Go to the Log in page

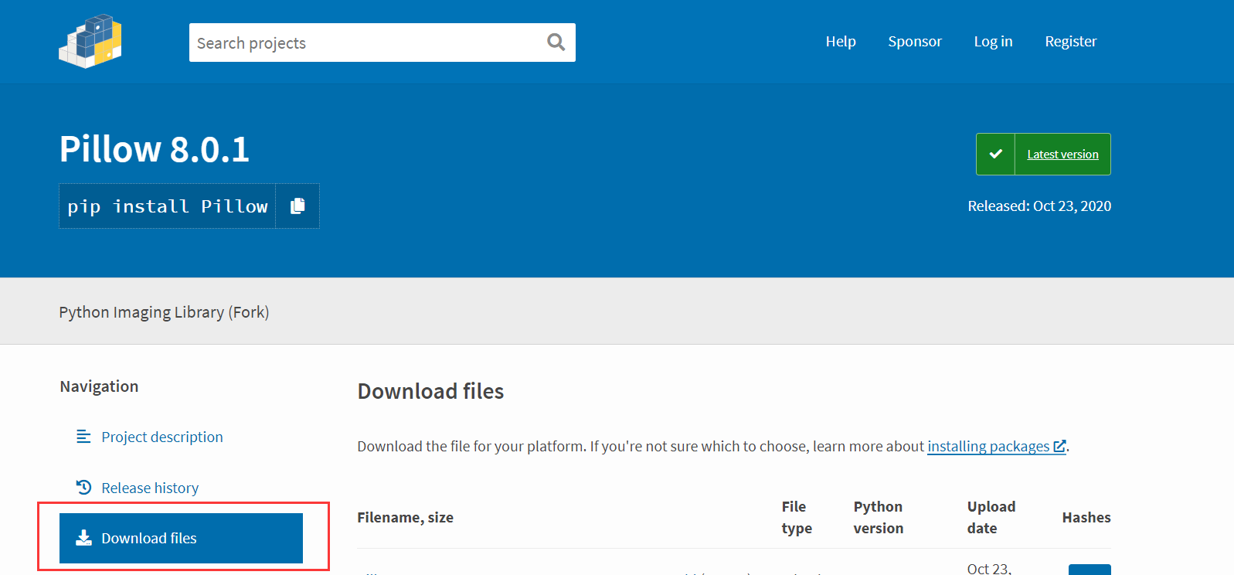(x=993, y=42)
